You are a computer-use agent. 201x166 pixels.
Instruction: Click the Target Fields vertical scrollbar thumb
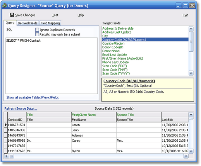coord(191,41)
